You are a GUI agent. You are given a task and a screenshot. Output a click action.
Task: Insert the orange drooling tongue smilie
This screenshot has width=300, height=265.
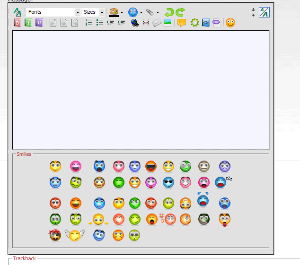pyautogui.click(x=225, y=220)
